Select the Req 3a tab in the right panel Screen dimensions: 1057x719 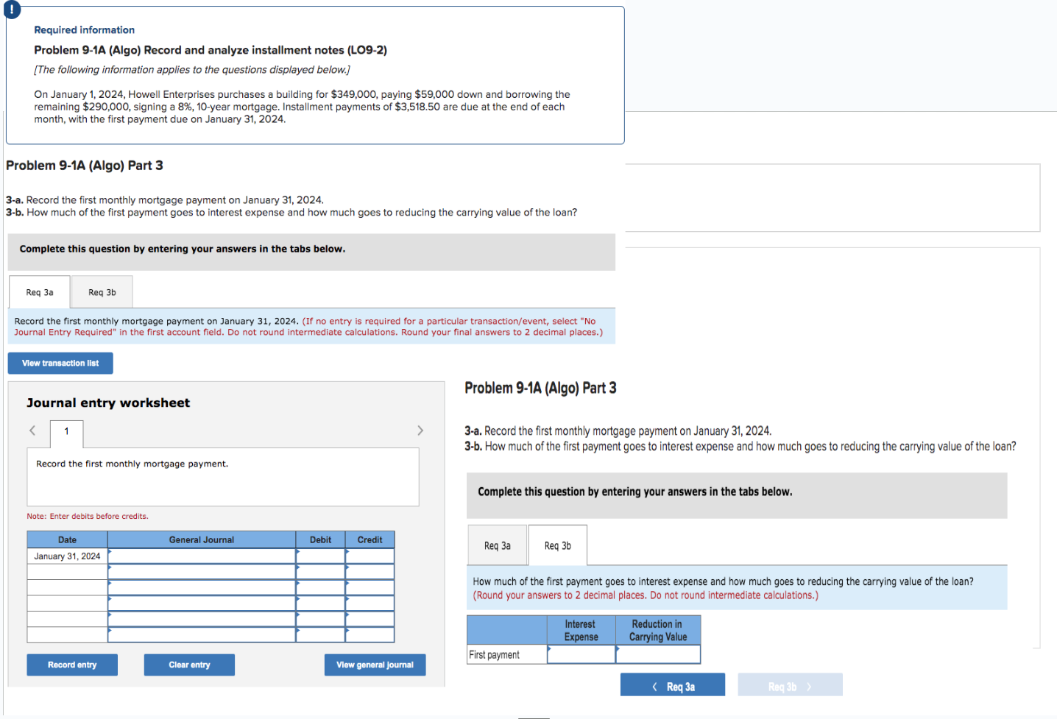(x=497, y=544)
